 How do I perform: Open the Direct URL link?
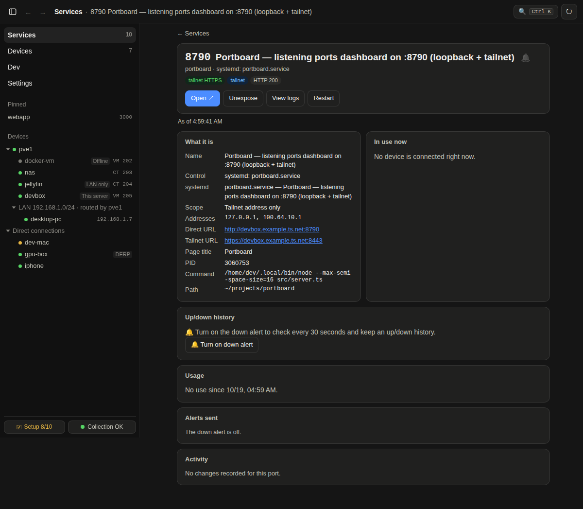(272, 229)
